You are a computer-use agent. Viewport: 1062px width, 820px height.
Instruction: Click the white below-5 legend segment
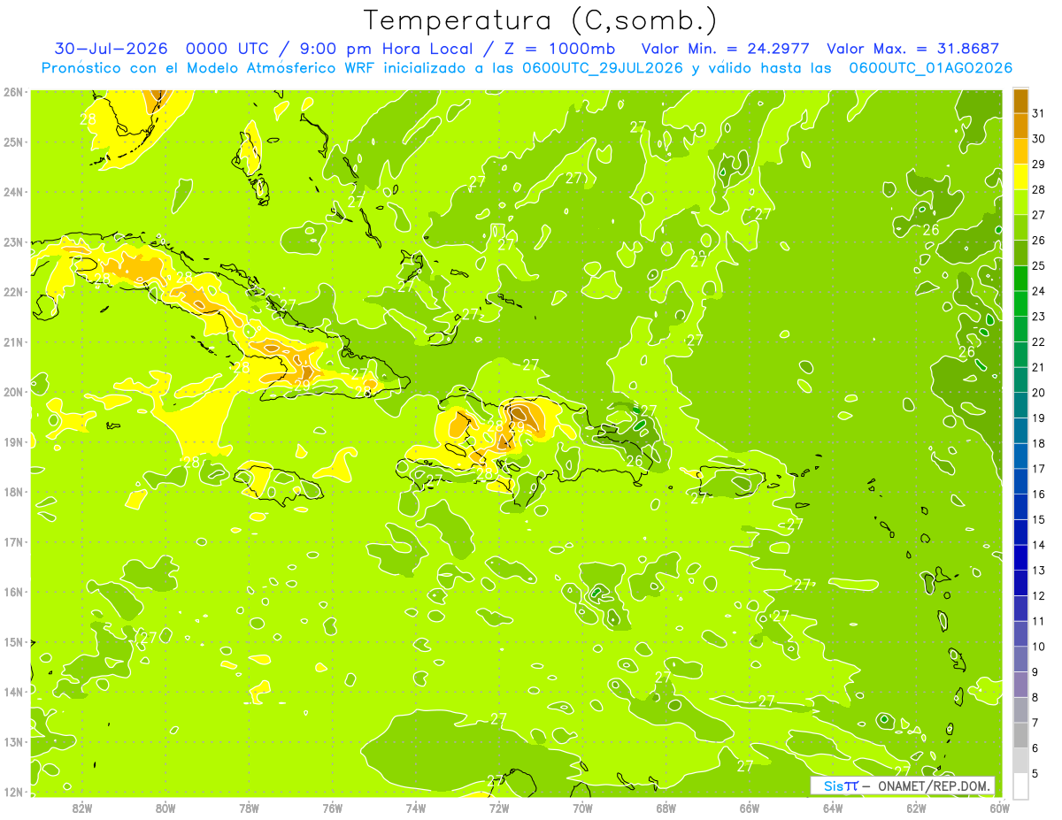[1020, 786]
